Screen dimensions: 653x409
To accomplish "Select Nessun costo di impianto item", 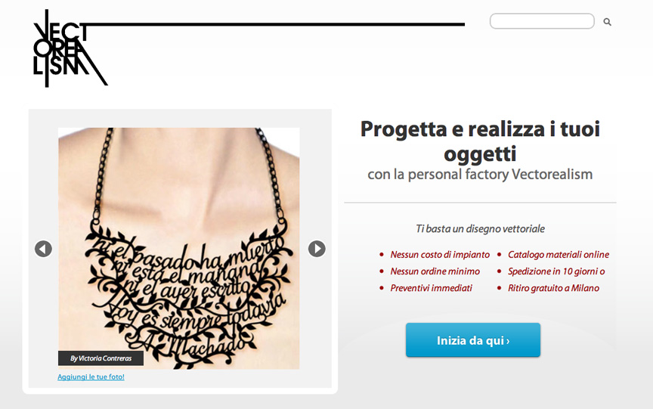I will tap(440, 255).
